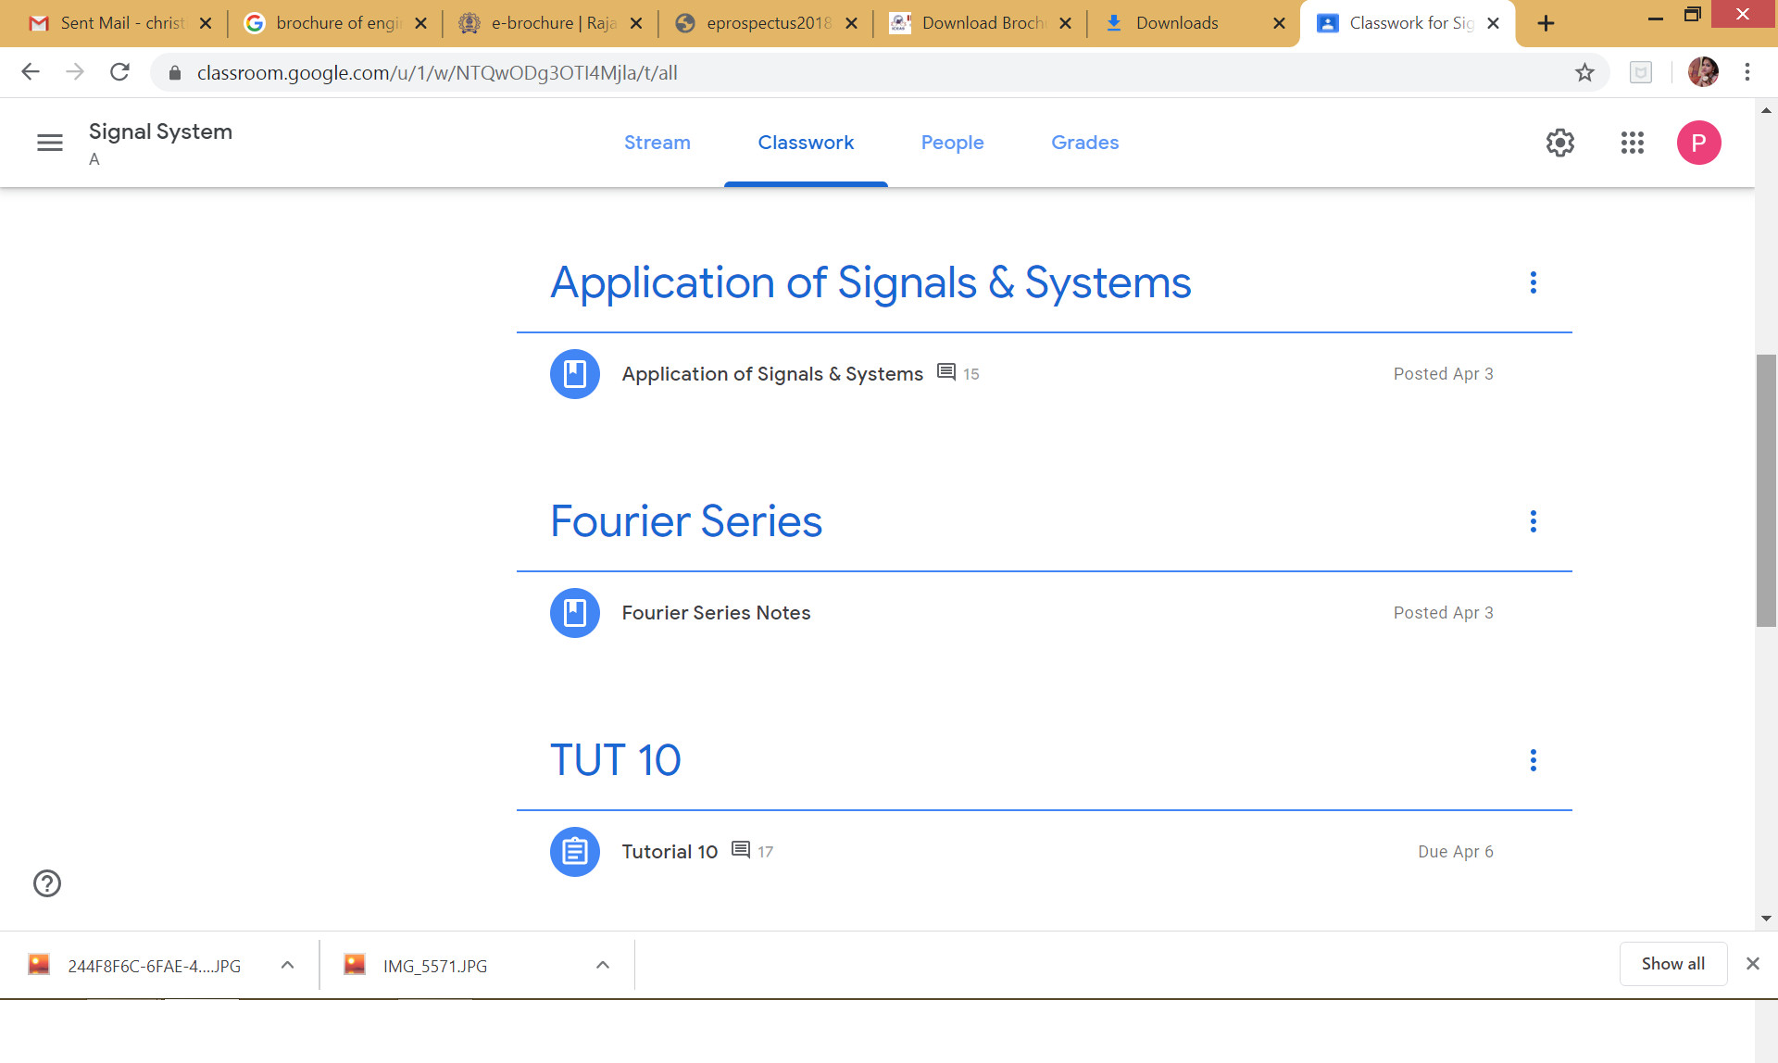This screenshot has height=1063, width=1778.
Task: Open three-dot menu for TUT 10 topic
Action: pos(1533,760)
